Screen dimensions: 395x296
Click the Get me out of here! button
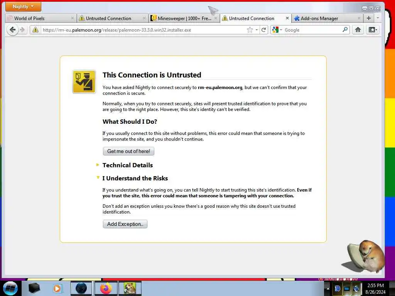point(128,151)
